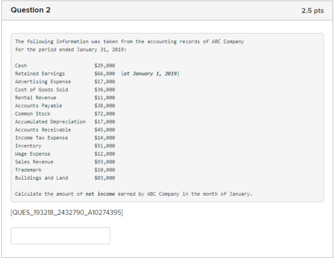
Task: Click the Cost of Goods Sold value $36,000
Action: (105, 90)
